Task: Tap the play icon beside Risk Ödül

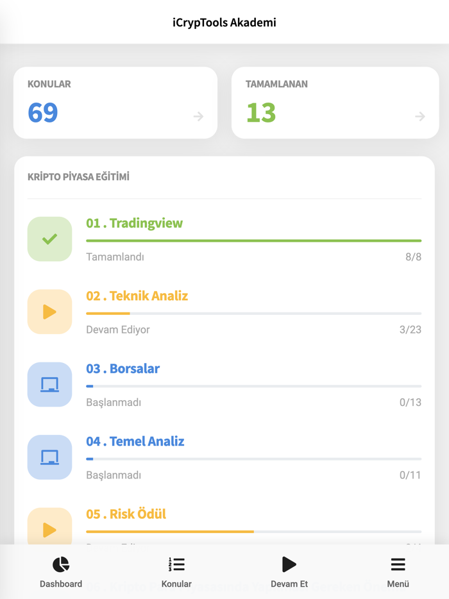Action: 49,529
